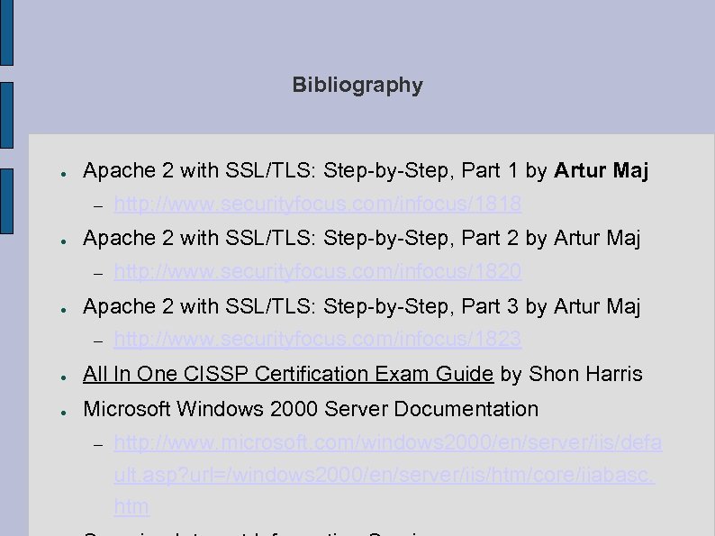715x536 pixels.
Task: Click the Apache Step-by-Step Part 3 entry text
Action: click(x=360, y=306)
